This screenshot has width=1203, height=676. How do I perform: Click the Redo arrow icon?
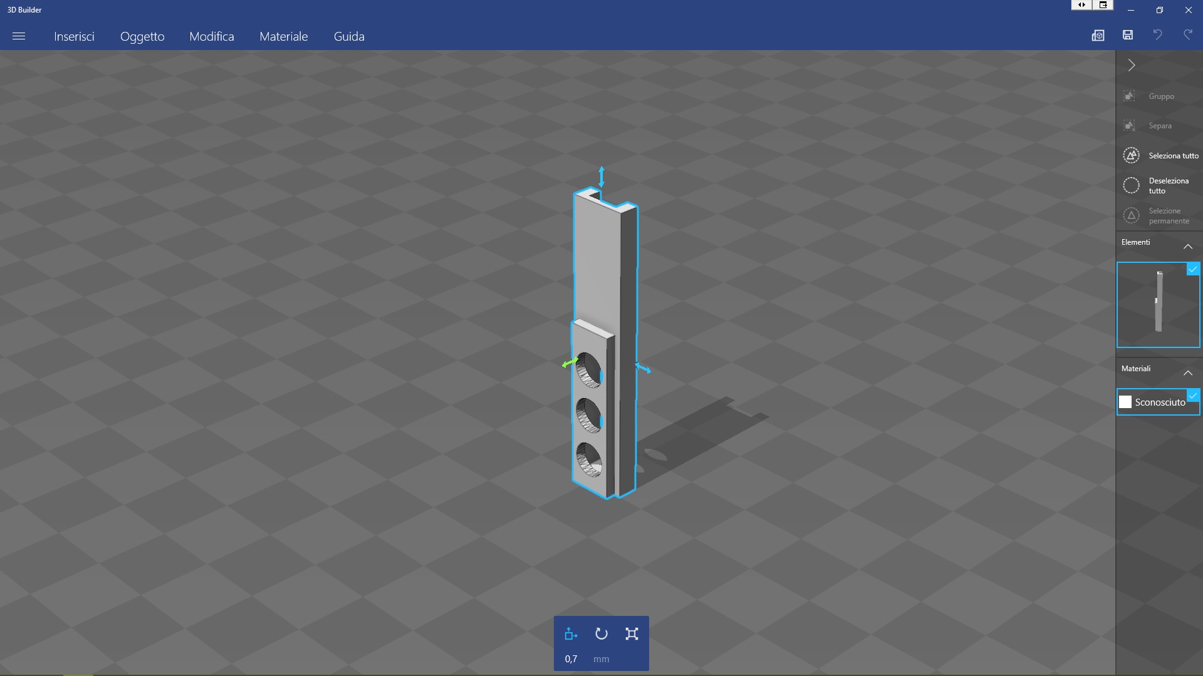[1187, 35]
